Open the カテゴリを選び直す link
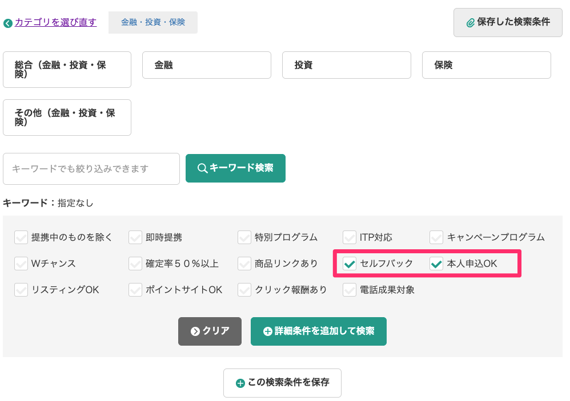The image size is (570, 401). (55, 22)
